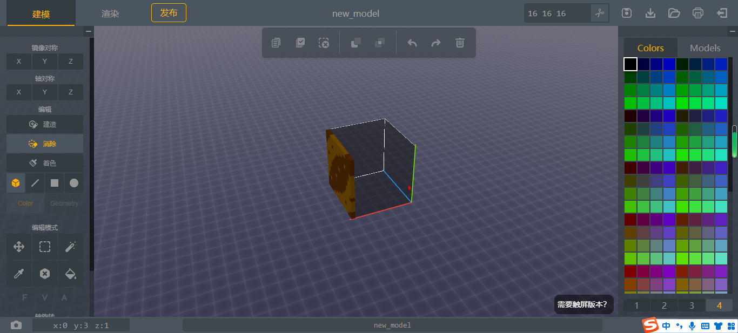Toggle mirror symmetry Y under 镜像对称

pos(45,62)
